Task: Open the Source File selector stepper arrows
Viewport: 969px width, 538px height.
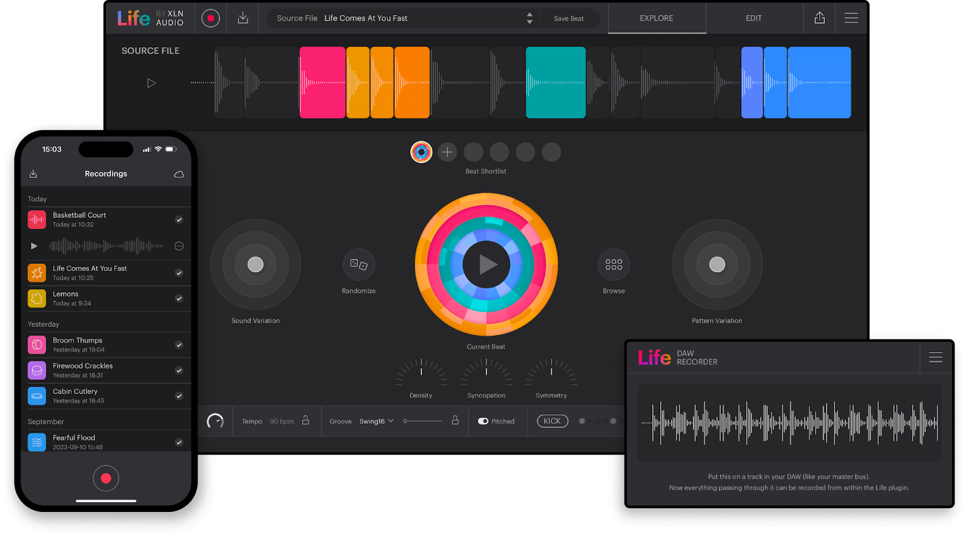Action: (529, 18)
